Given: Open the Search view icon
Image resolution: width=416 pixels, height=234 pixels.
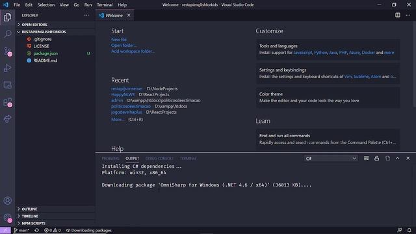Looking at the screenshot, I should (x=7, y=34).
